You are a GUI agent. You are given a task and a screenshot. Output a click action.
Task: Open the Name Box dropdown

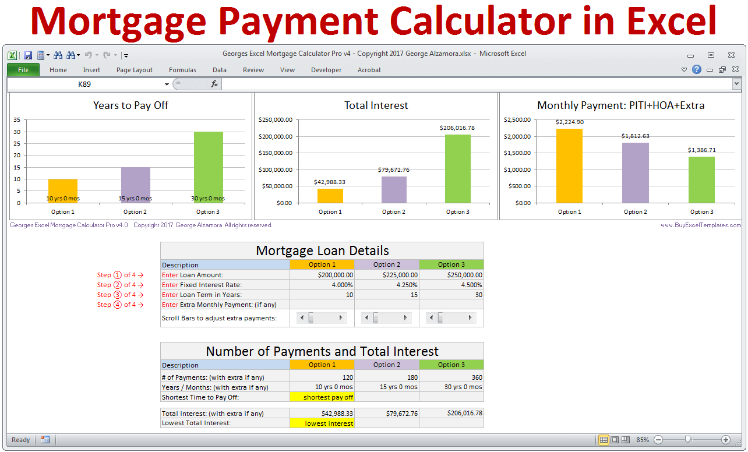[167, 83]
